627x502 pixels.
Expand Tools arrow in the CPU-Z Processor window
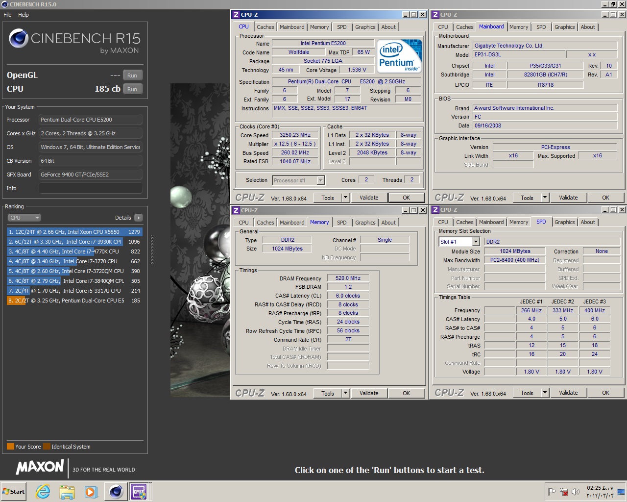point(345,198)
